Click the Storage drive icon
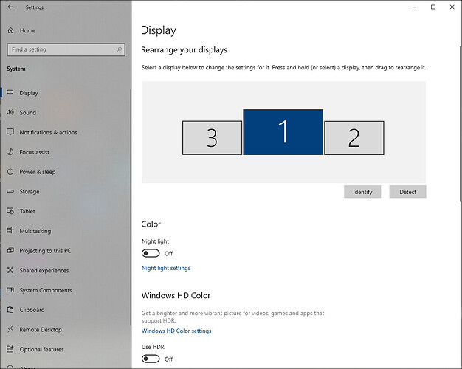 coord(10,192)
